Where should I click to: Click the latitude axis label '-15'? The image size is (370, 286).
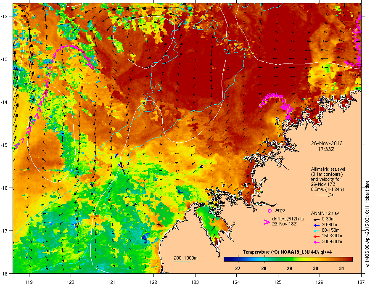4,145
